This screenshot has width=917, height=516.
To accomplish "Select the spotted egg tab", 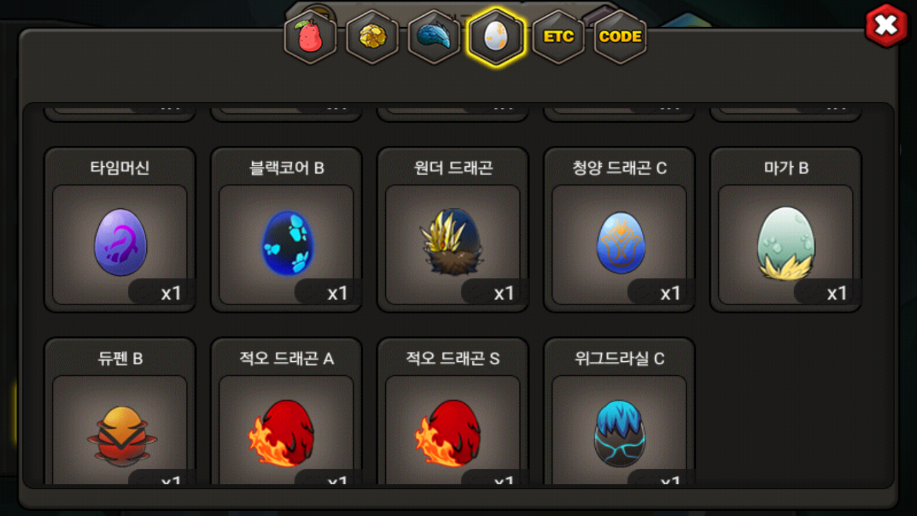I will pos(496,37).
